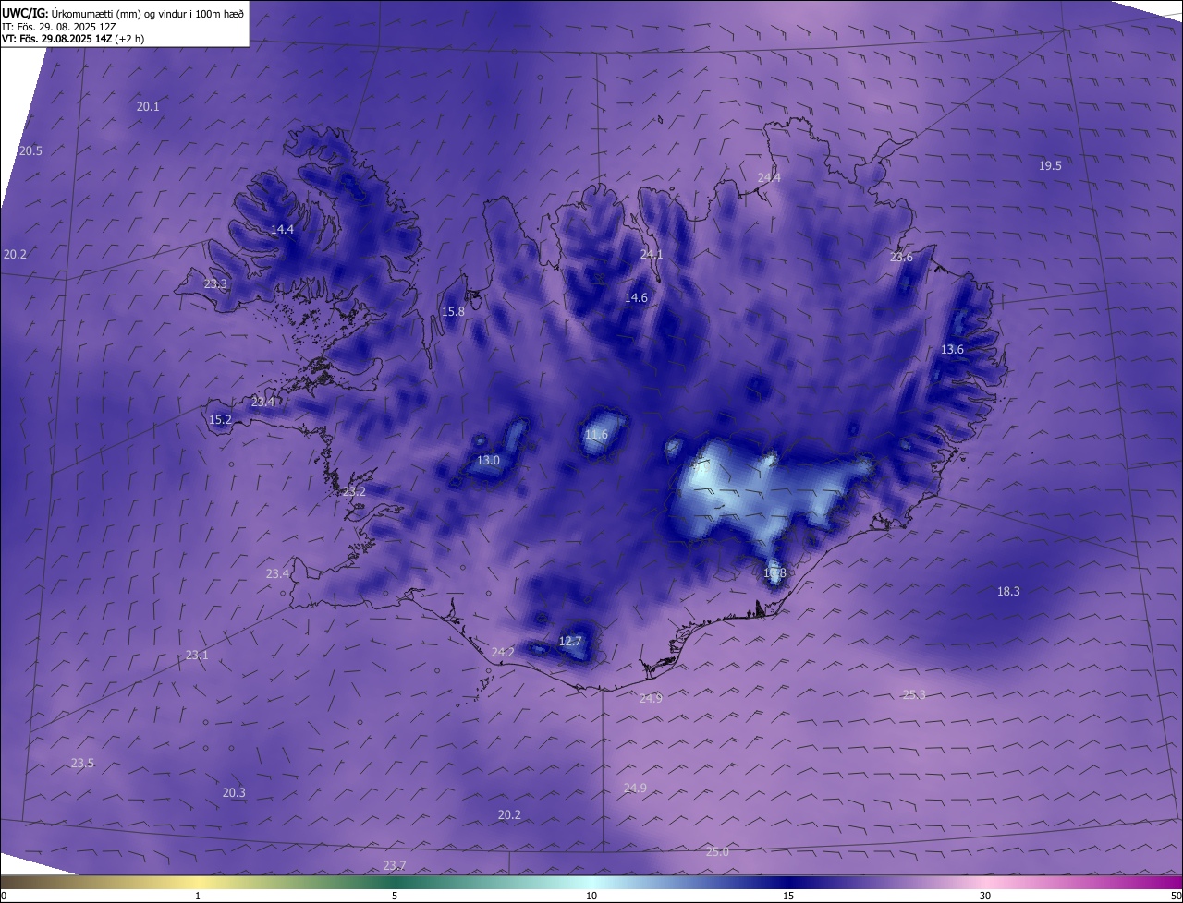This screenshot has height=903, width=1183.
Task: Click the 10.8 value label
Action: click(774, 572)
